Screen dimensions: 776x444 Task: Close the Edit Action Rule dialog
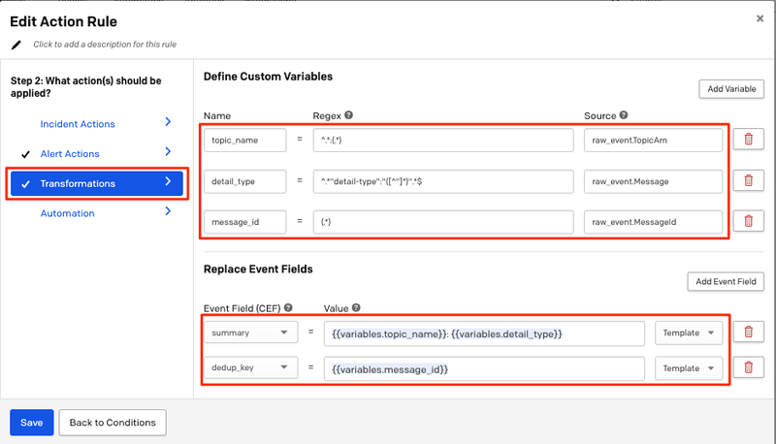[x=760, y=18]
